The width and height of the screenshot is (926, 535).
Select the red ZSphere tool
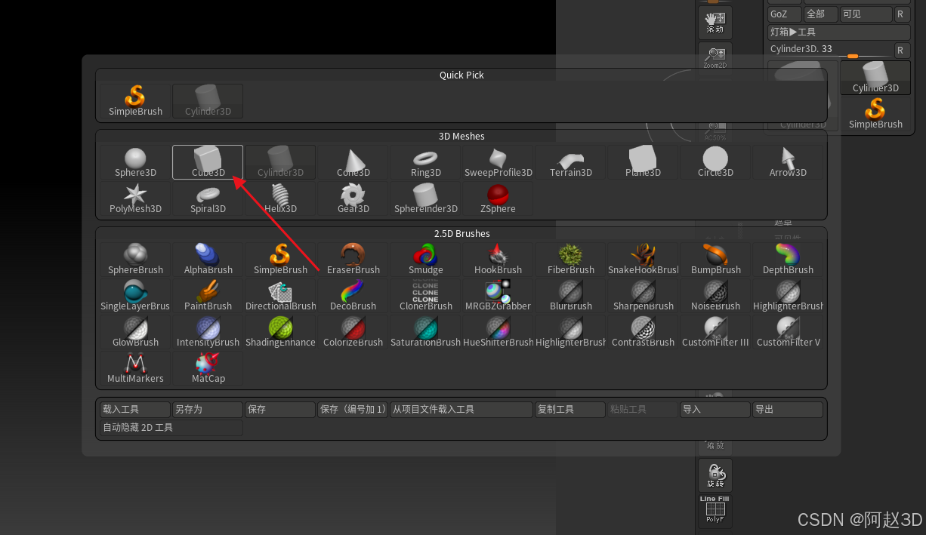pyautogui.click(x=498, y=198)
